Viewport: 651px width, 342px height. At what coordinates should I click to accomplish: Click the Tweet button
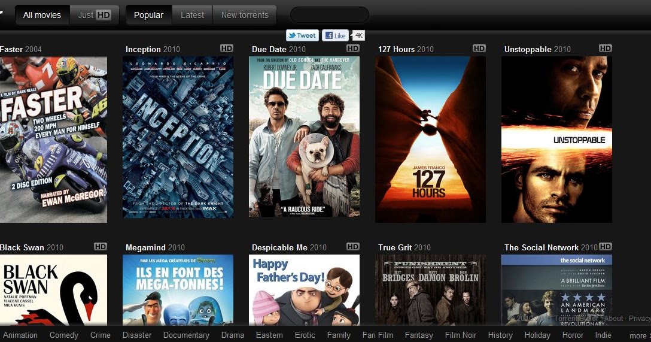pyautogui.click(x=302, y=35)
